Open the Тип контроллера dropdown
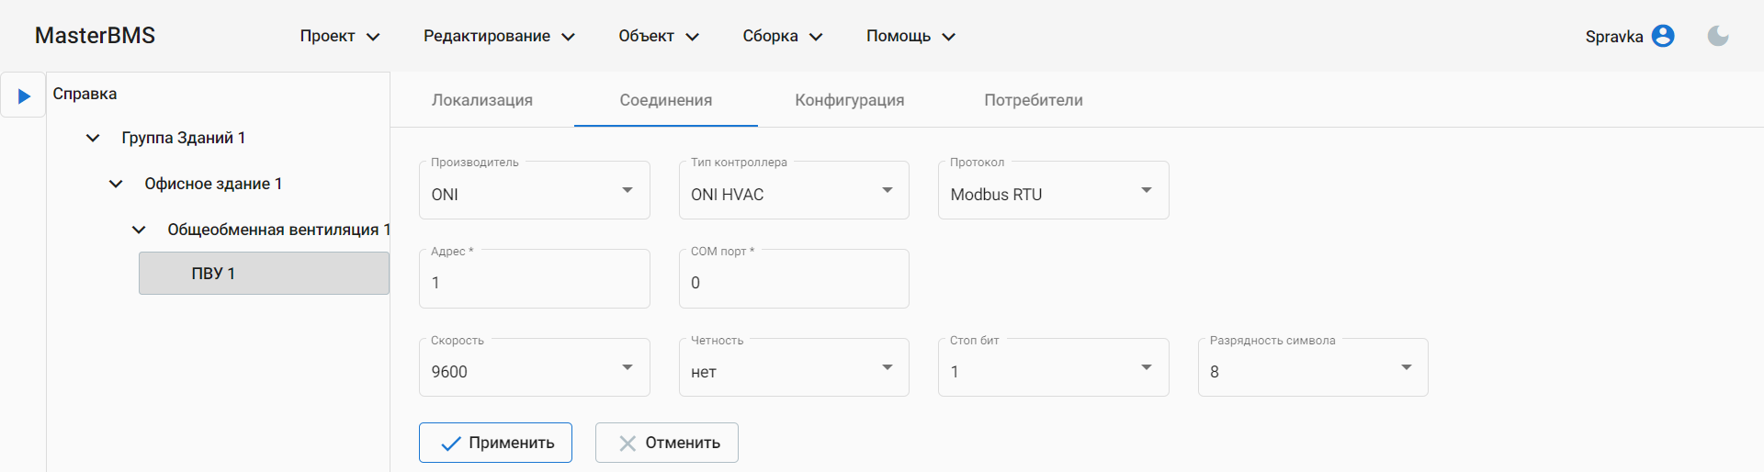The image size is (1764, 472). pos(794,190)
